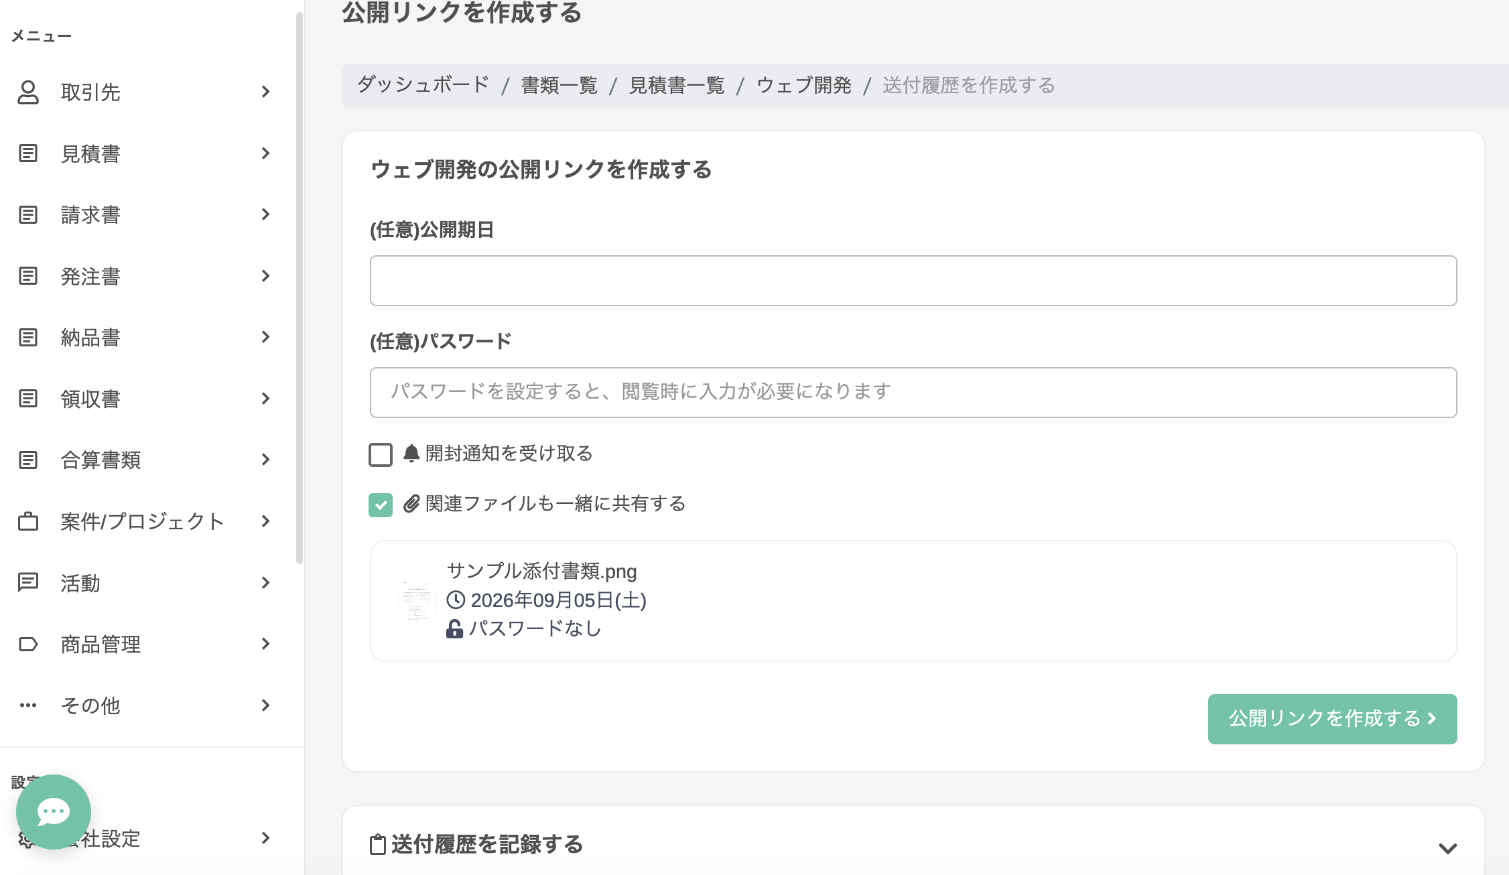Go to 書類一覧 breadcrumb link

click(560, 85)
